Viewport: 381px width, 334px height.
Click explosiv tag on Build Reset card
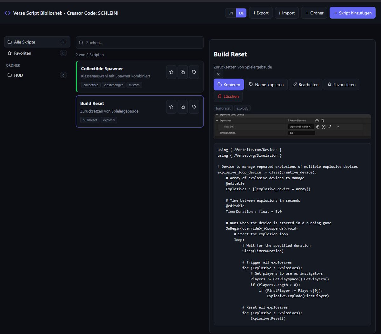(109, 120)
